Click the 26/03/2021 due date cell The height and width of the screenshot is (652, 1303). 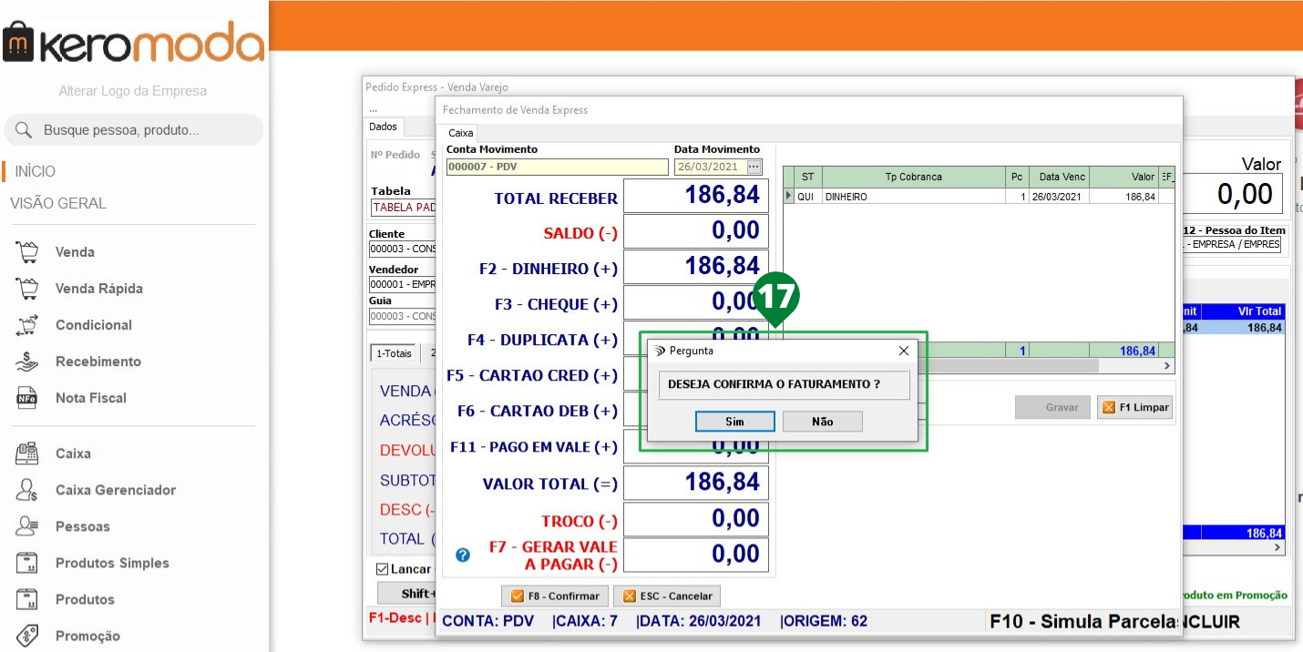(1059, 197)
